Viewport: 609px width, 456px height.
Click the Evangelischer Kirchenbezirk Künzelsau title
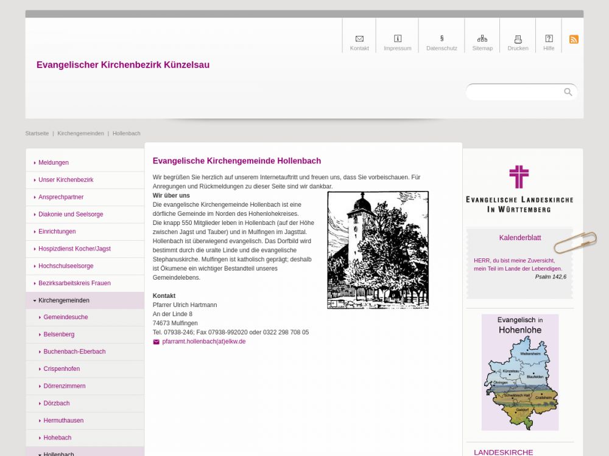click(x=123, y=65)
